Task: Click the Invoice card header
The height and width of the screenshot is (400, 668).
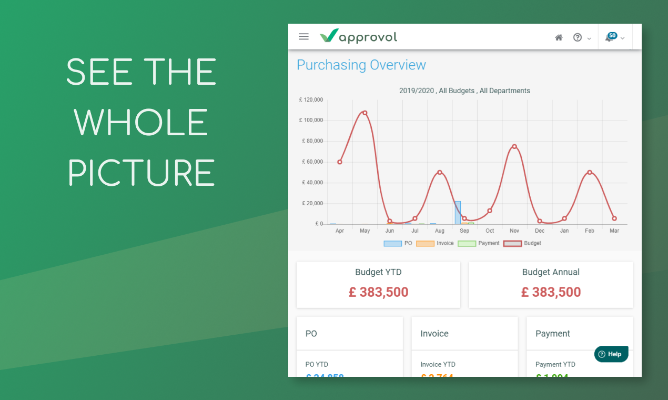Action: 464,334
